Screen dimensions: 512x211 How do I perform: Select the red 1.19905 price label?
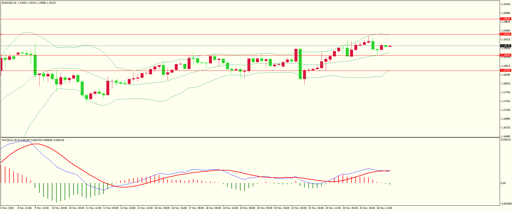pos(506,19)
